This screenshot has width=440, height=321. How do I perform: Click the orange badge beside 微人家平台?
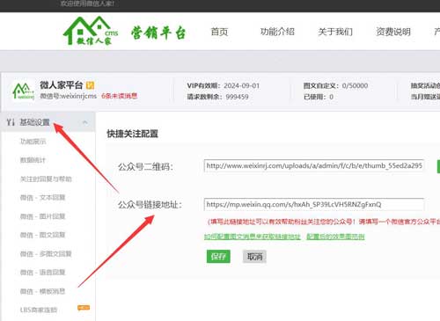(x=90, y=85)
